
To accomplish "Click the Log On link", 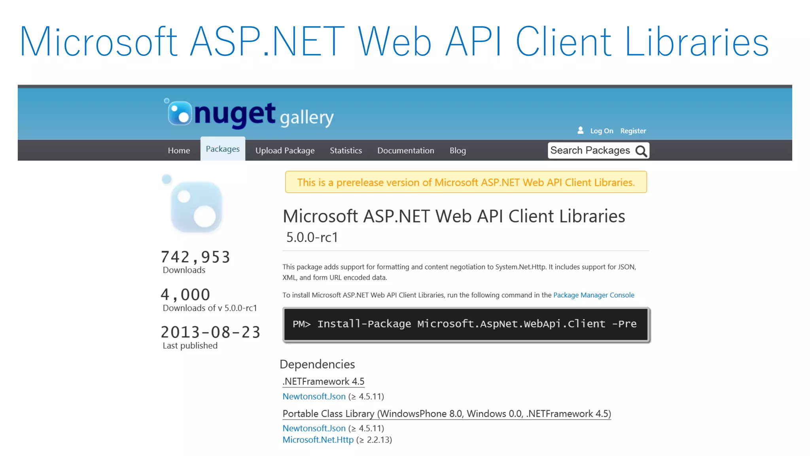I will point(602,131).
